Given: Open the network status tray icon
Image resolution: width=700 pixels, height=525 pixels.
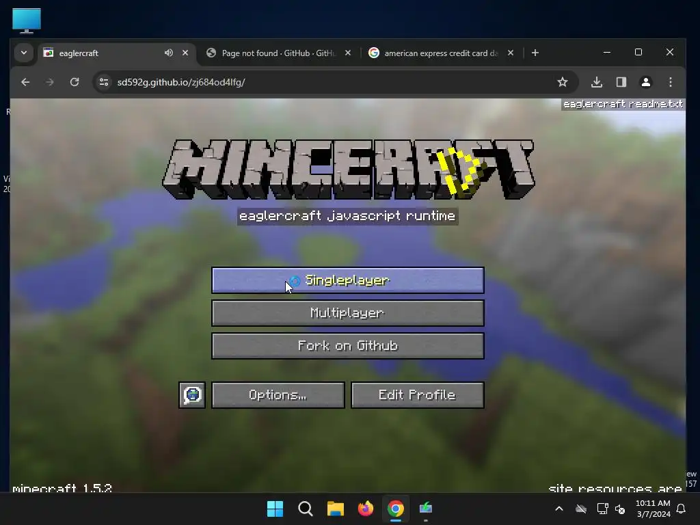Looking at the screenshot, I should pos(602,509).
